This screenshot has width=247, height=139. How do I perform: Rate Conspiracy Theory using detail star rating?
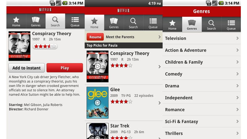[x=45, y=46]
